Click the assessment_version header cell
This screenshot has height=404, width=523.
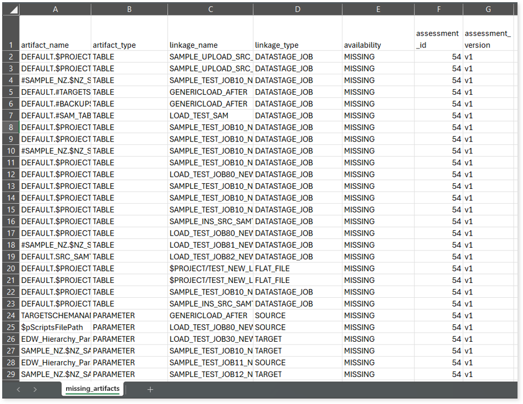point(488,39)
